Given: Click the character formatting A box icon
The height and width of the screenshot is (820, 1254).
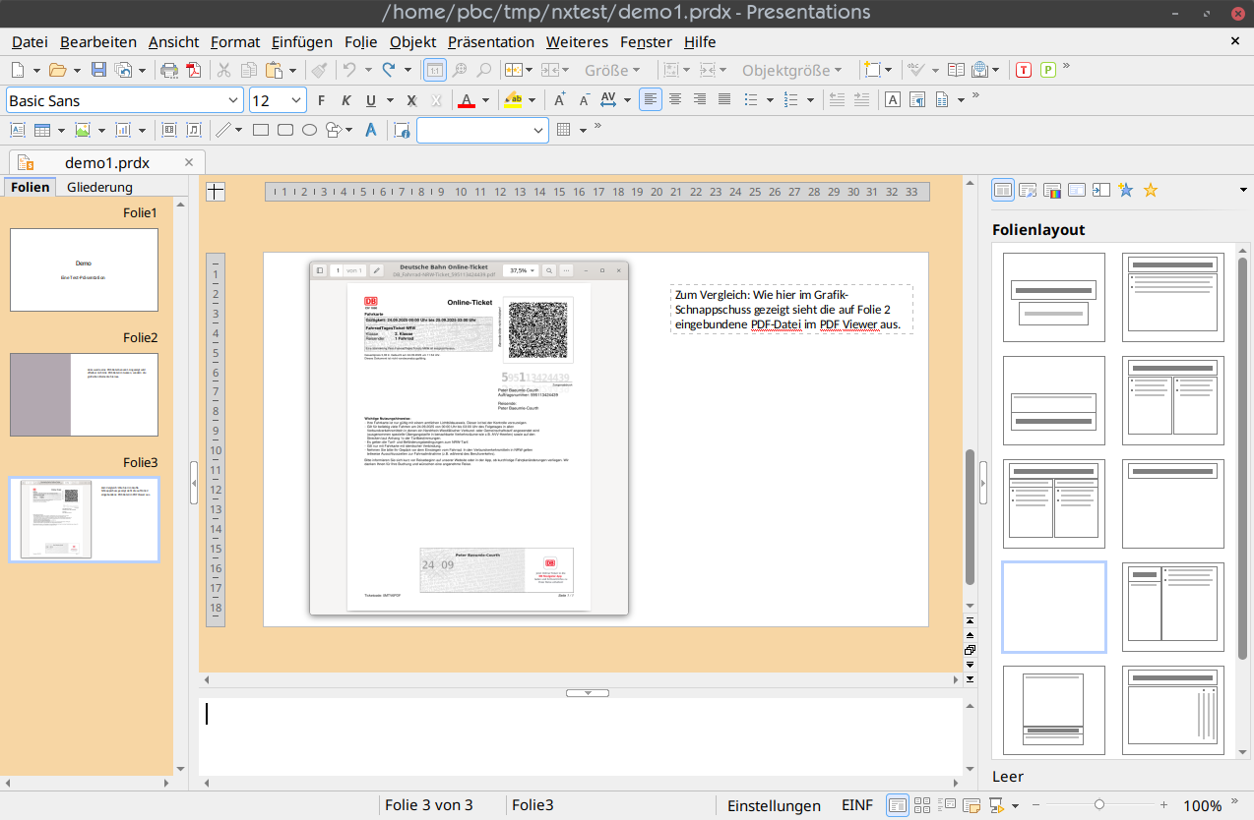Looking at the screenshot, I should click(893, 99).
